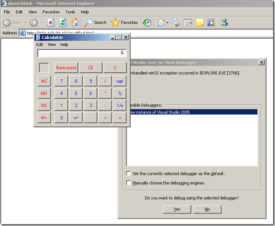Click Calculator CE button

coord(91,68)
